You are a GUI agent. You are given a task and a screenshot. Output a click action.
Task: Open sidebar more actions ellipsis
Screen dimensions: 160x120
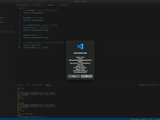tap(12, 5)
